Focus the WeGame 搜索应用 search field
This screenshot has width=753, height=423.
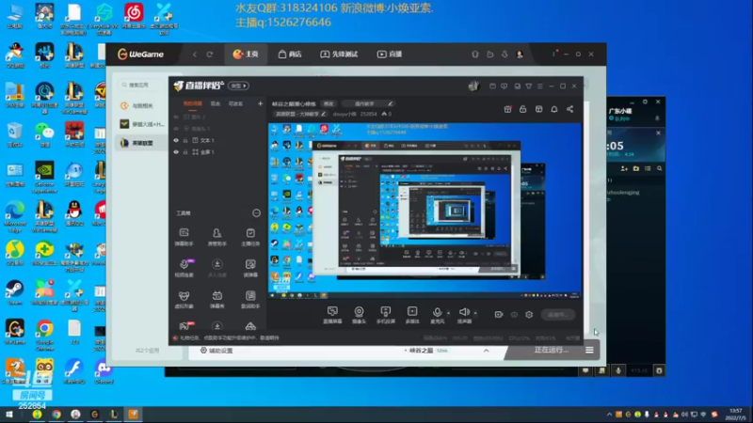(x=140, y=85)
